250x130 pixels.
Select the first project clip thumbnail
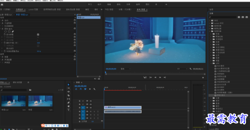point(14,101)
